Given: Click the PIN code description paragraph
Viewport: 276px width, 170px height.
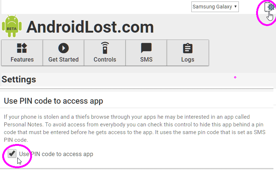Looking at the screenshot, I should (x=135, y=128).
